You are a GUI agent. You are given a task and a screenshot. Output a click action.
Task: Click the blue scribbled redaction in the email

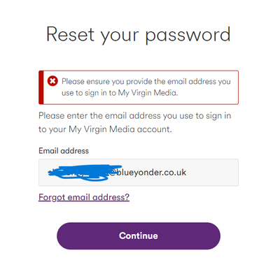pyautogui.click(x=85, y=173)
